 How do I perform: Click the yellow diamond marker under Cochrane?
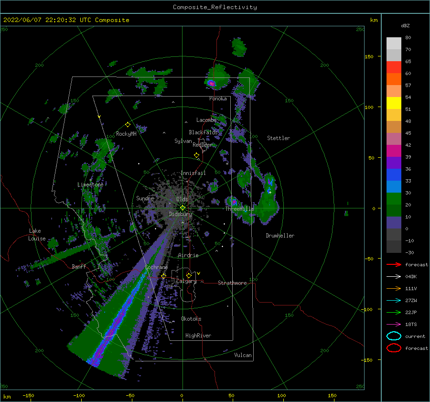164,276
